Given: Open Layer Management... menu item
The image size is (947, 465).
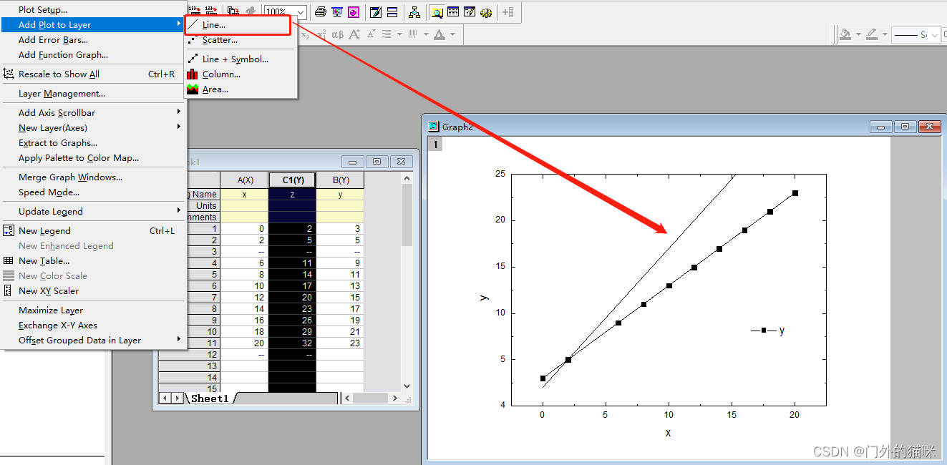Looking at the screenshot, I should (93, 93).
